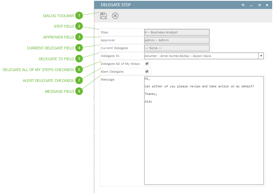Click green badge number 5 for Delegate To
This screenshot has height=194, width=273.
[79, 59]
